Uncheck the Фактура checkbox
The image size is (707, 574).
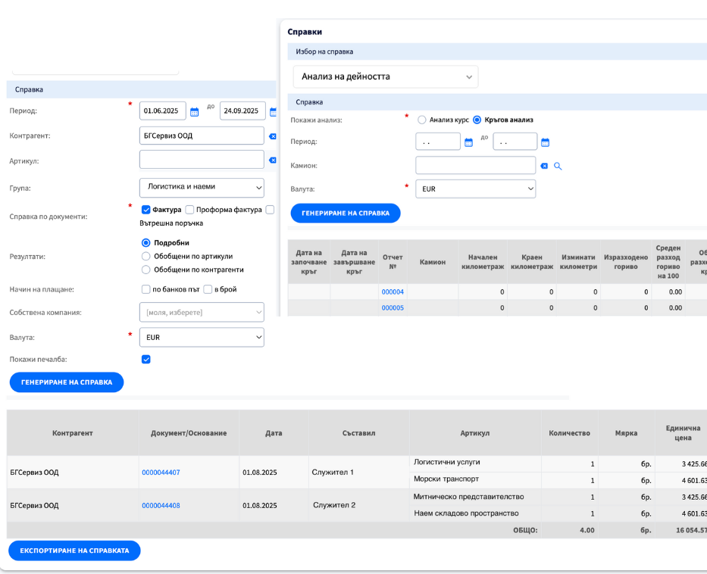(146, 210)
